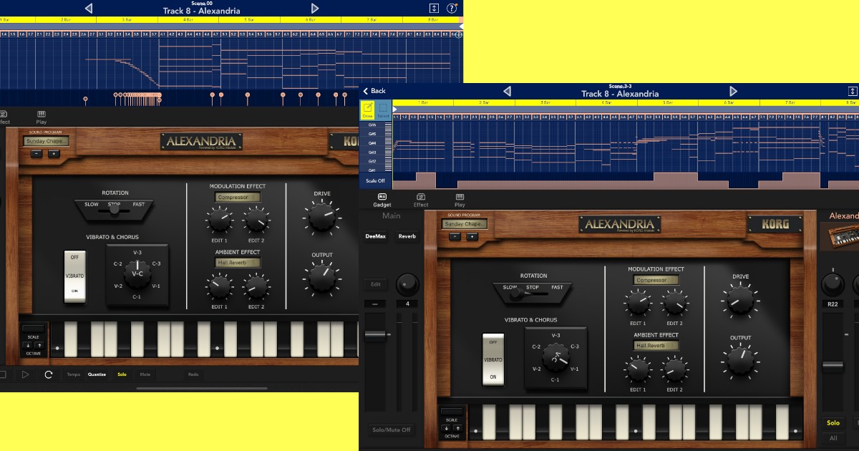Click sound program plus button in Scene 3-3 window
Screen dimensions: 859x451
point(472,236)
